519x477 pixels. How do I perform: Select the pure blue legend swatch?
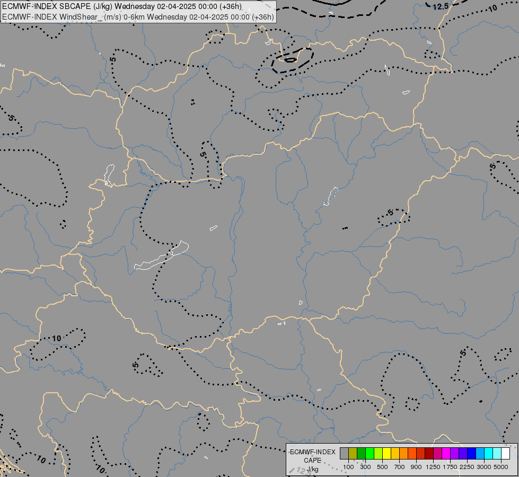[472, 454]
